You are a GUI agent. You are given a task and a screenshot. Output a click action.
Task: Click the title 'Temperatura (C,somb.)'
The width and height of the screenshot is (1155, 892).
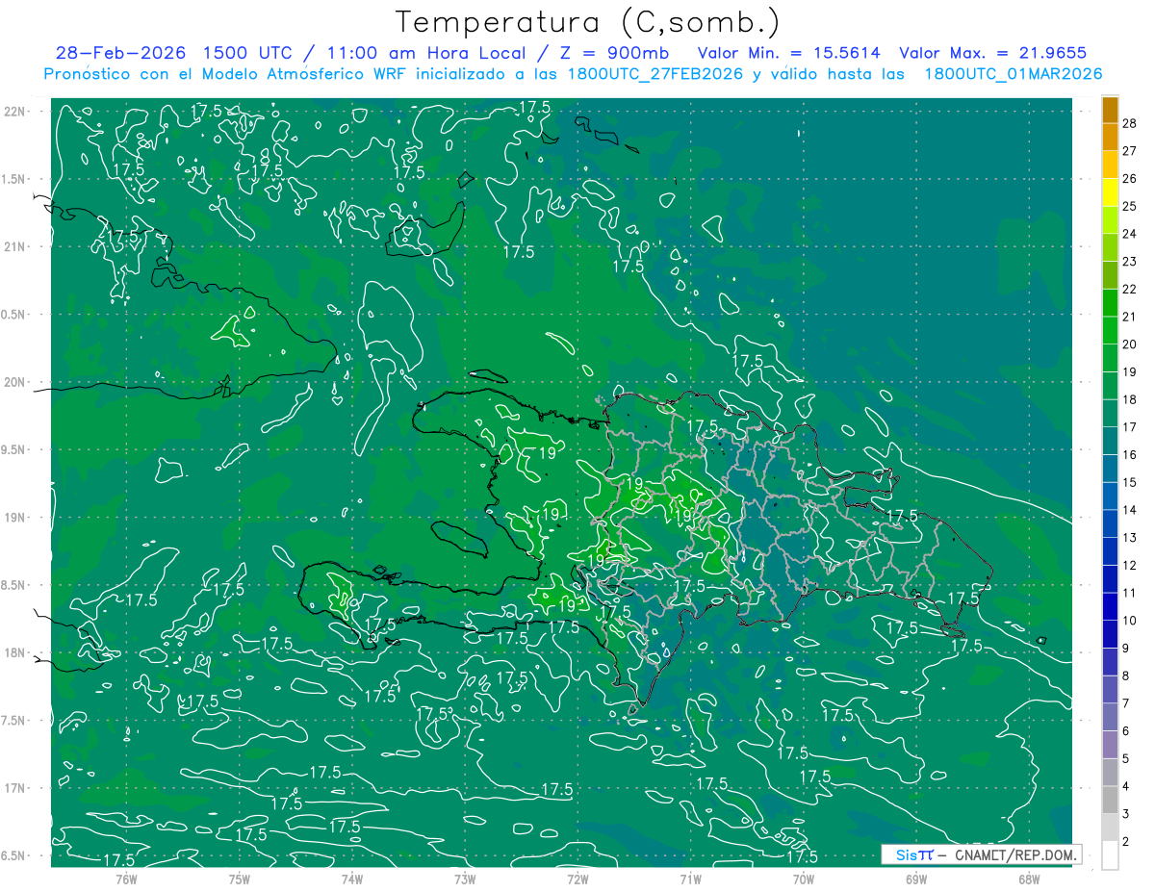[588, 22]
